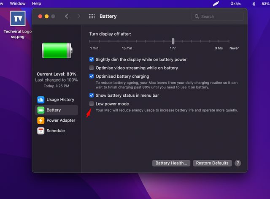Uncheck Slightly dim the display on battery

coord(92,60)
